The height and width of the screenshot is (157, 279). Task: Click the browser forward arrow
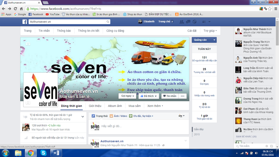tap(10, 9)
